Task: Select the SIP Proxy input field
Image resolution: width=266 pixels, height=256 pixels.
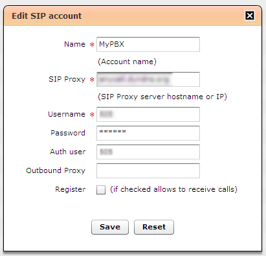Action: 148,79
